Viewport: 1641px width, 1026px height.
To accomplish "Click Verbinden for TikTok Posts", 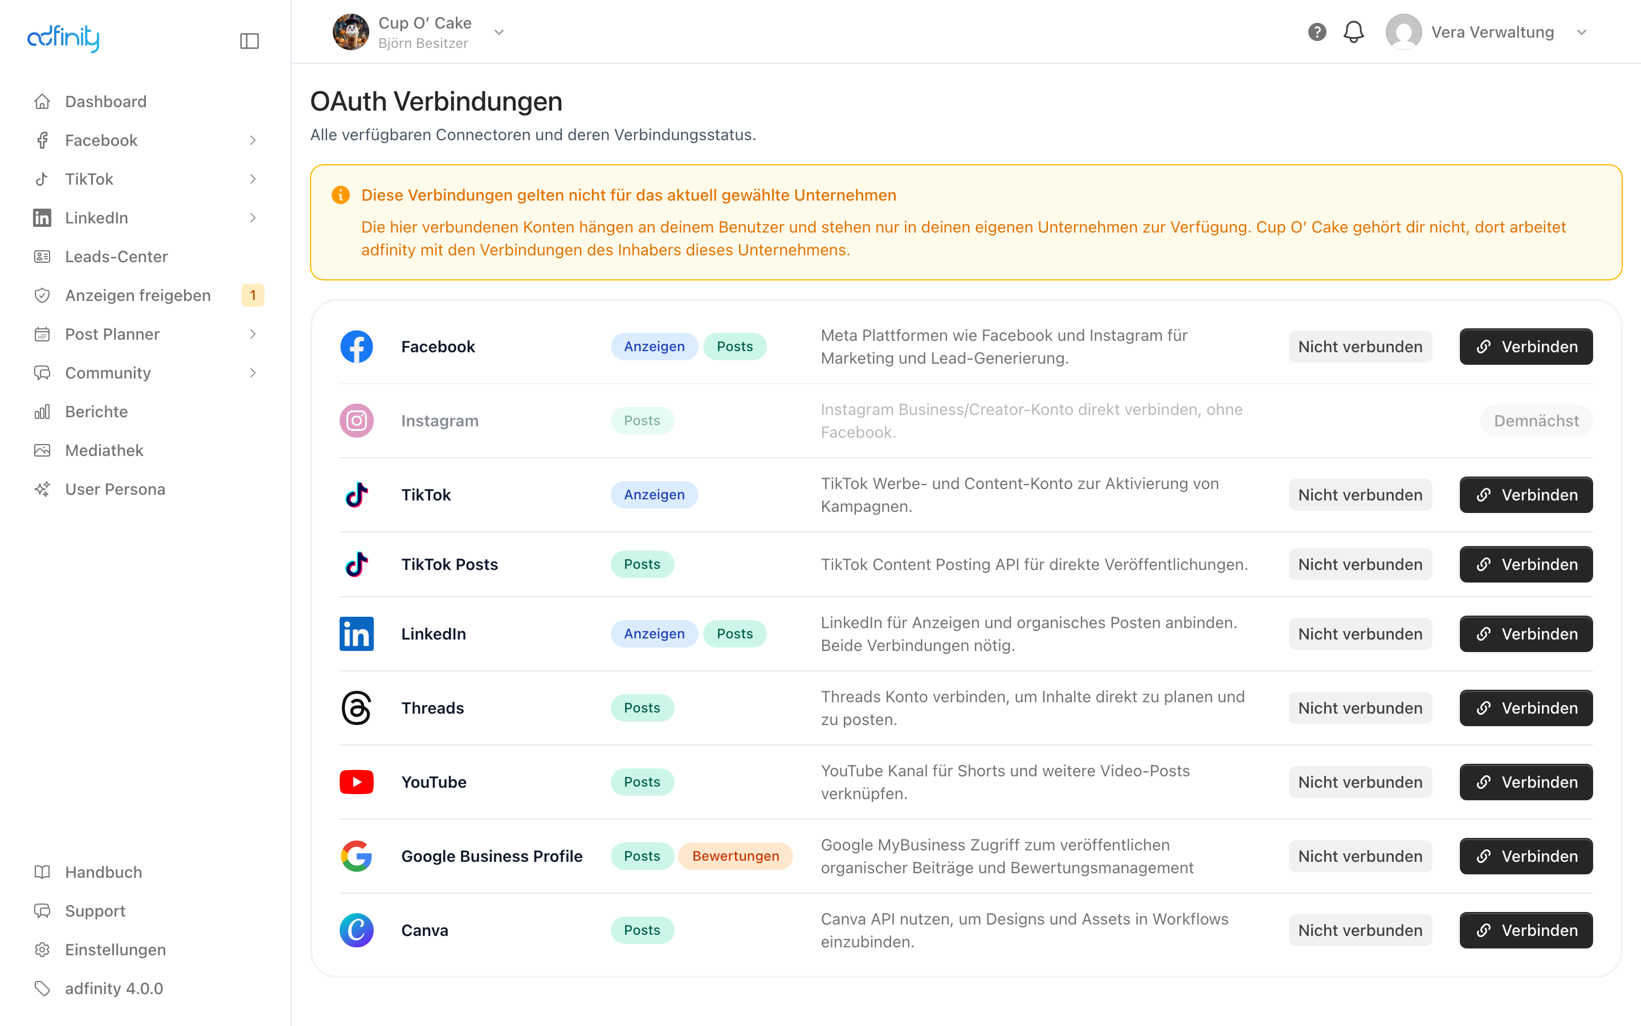I will [1526, 564].
